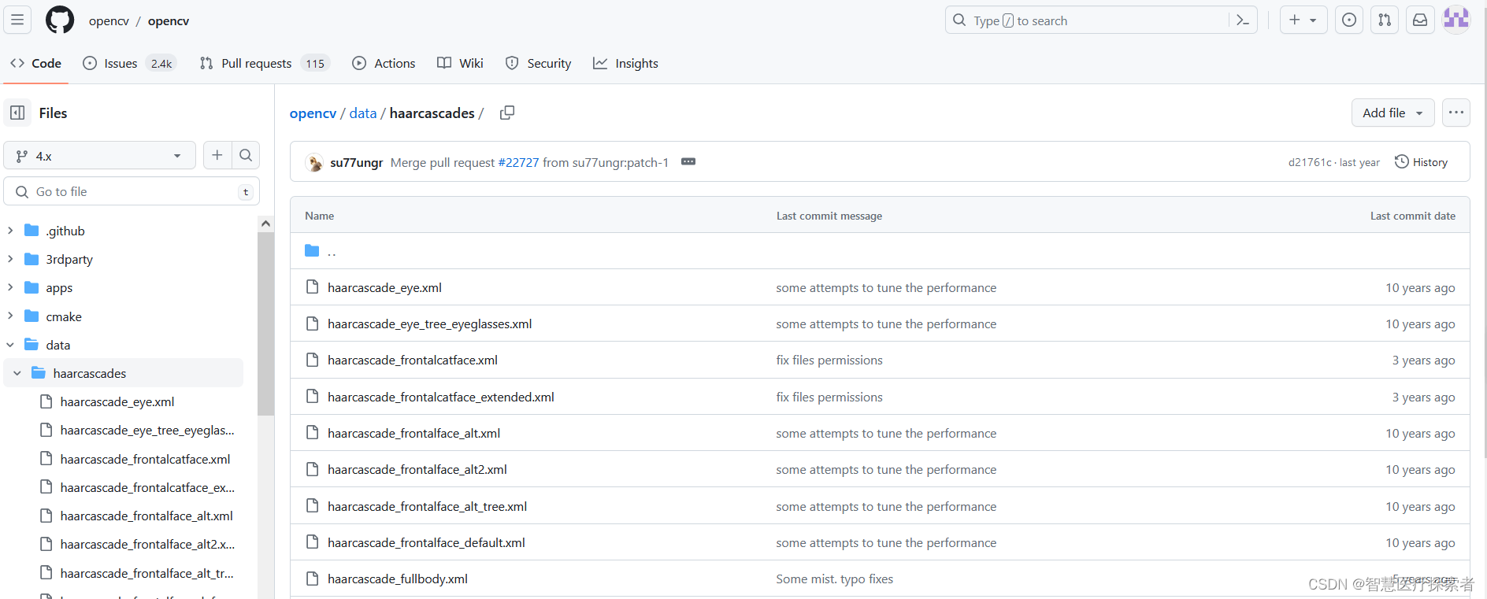
Task: Click the file tree scrollbar up arrow
Action: click(265, 224)
